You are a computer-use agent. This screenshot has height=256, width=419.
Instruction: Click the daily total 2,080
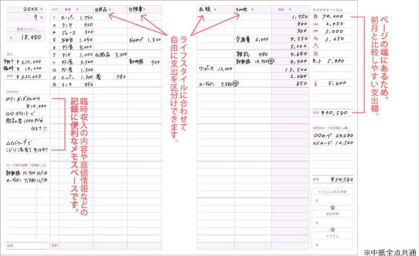coord(299,77)
